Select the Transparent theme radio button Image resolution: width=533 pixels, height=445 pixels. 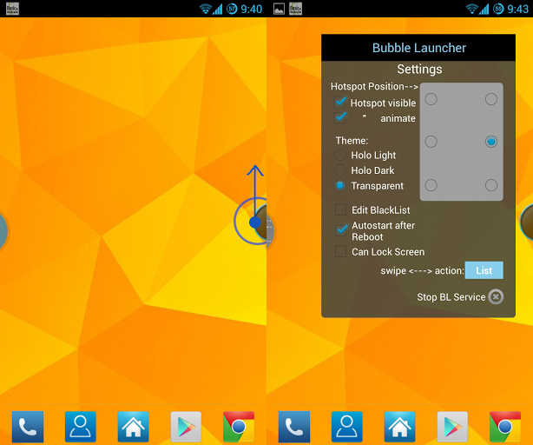(340, 186)
